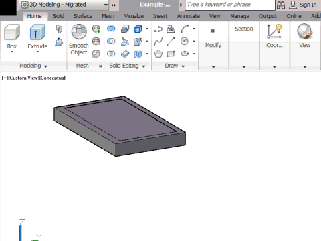Use the solid Subtract tool
Screen dimensions: 321x241
111,42
